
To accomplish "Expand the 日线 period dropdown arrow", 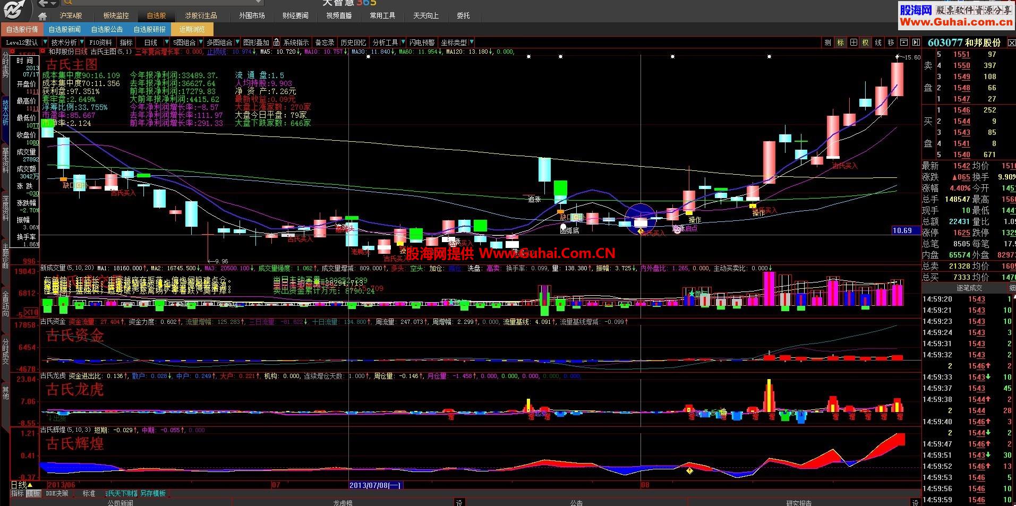I will [x=167, y=42].
